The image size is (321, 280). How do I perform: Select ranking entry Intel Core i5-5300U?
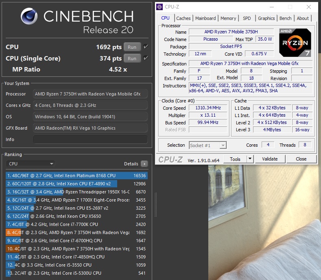[x=76, y=273]
